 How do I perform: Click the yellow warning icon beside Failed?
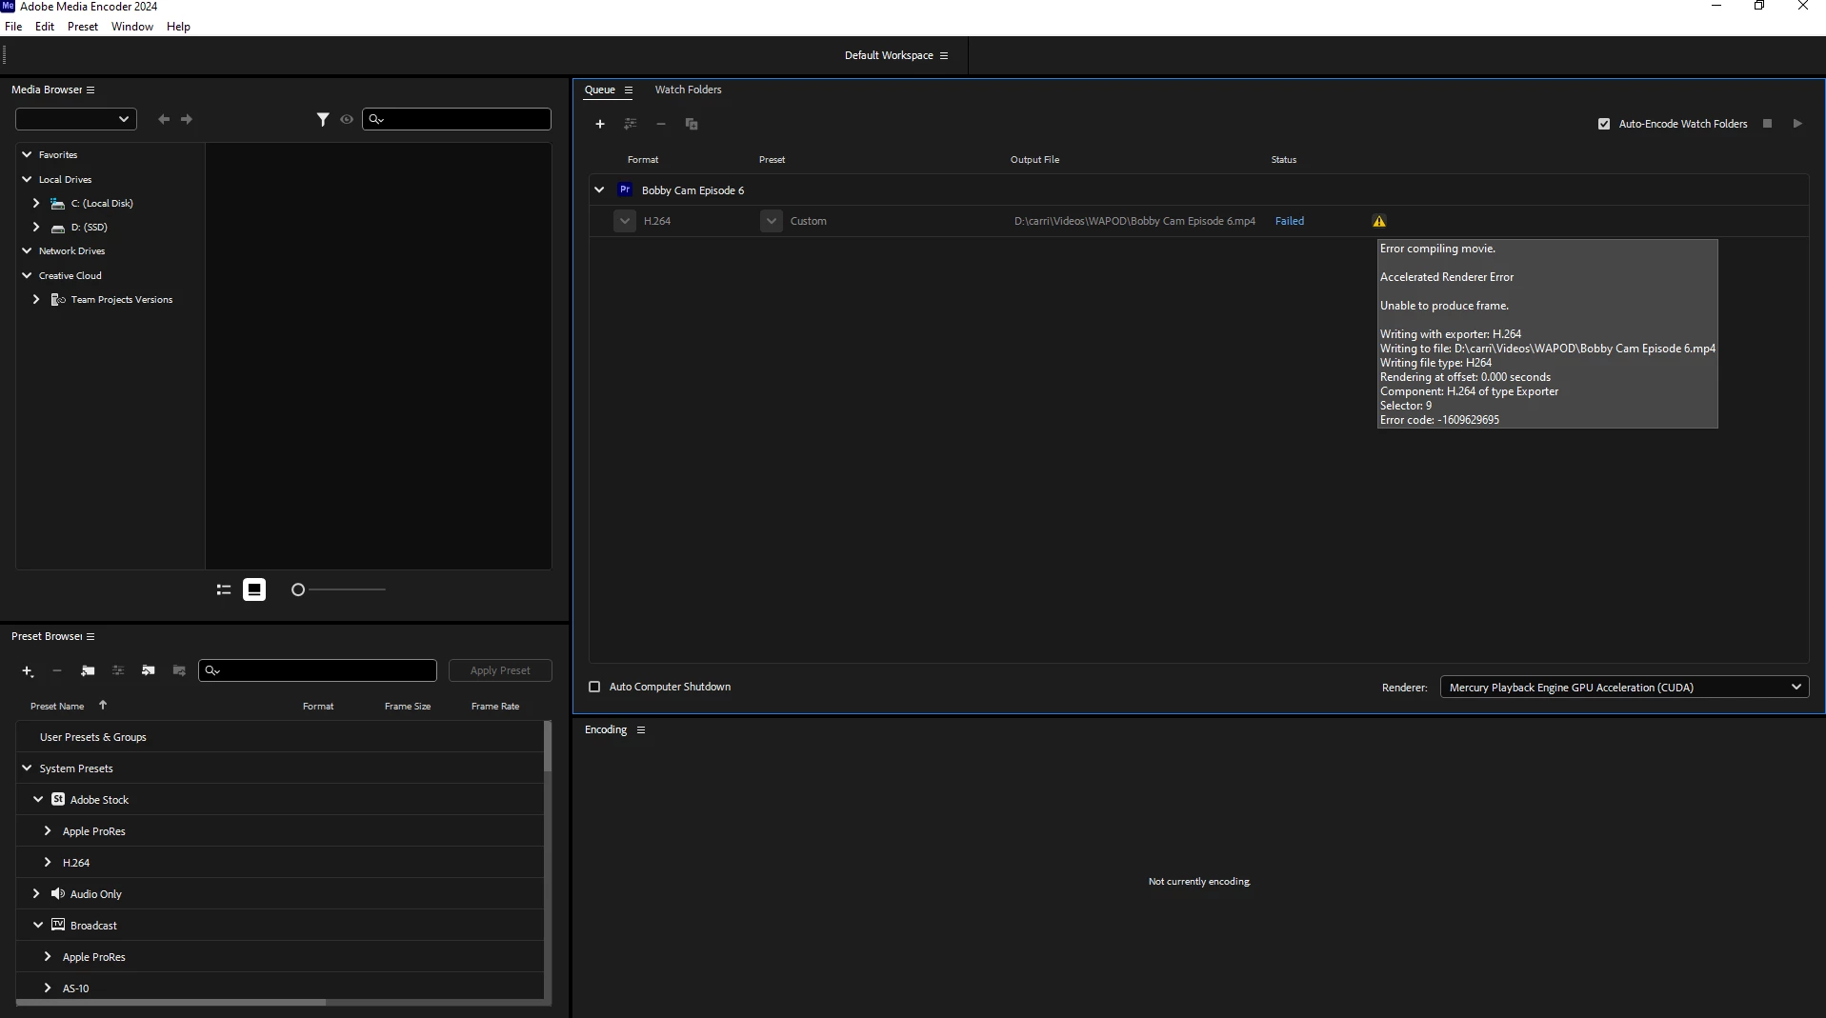[1379, 221]
